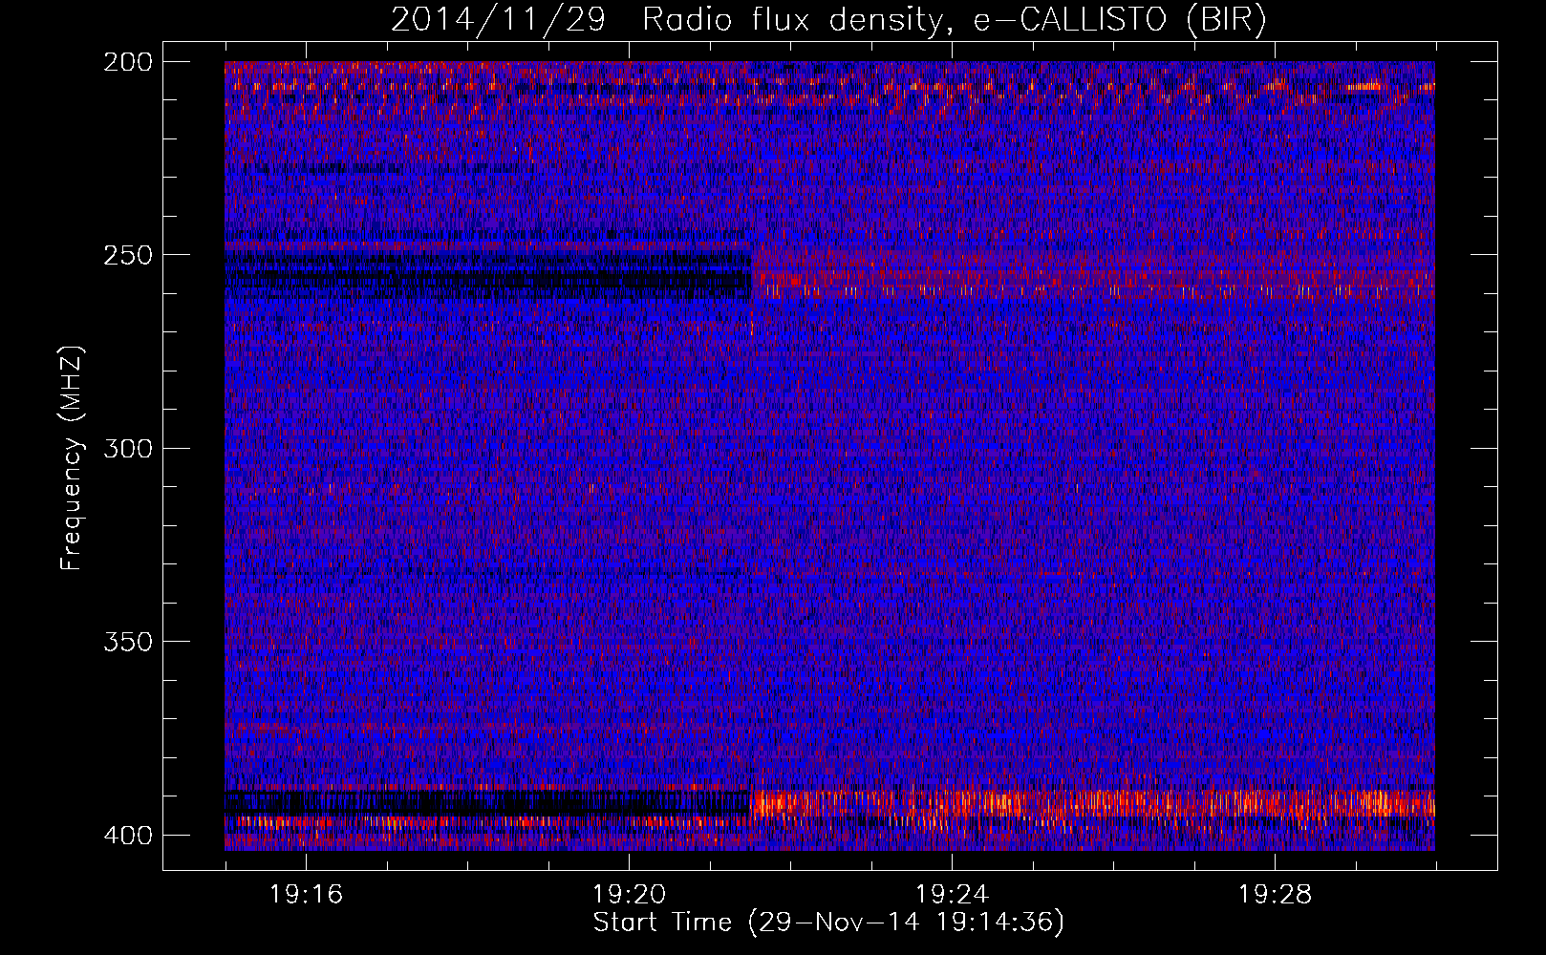1546x955 pixels.
Task: Click the 350 frequency tick label
Action: pos(127,642)
